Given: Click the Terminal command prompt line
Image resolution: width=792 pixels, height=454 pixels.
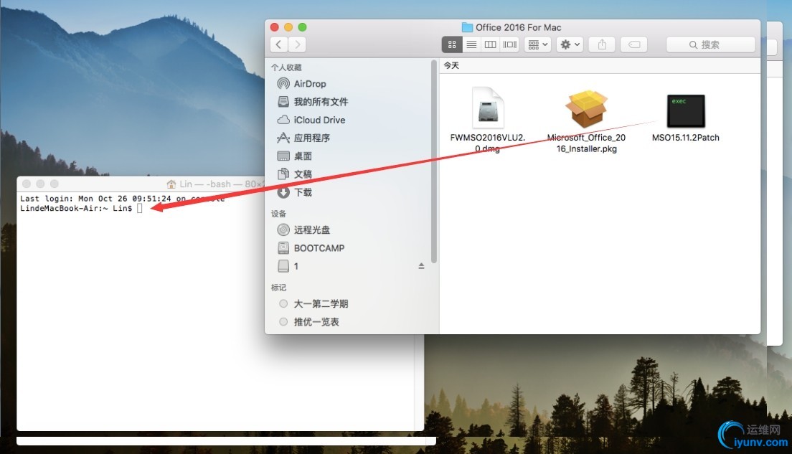Looking at the screenshot, I should [x=81, y=208].
